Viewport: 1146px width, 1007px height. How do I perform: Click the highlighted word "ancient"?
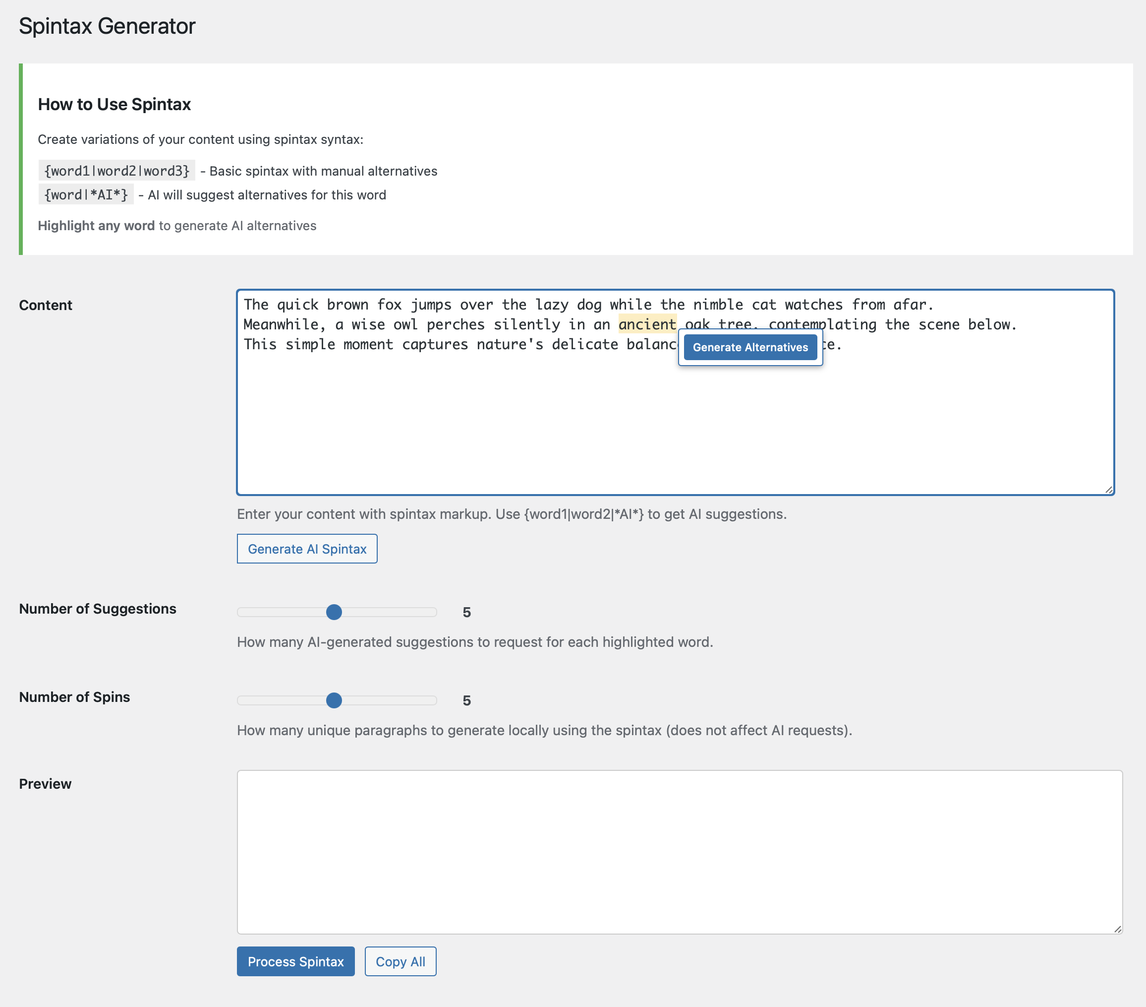[x=647, y=324]
